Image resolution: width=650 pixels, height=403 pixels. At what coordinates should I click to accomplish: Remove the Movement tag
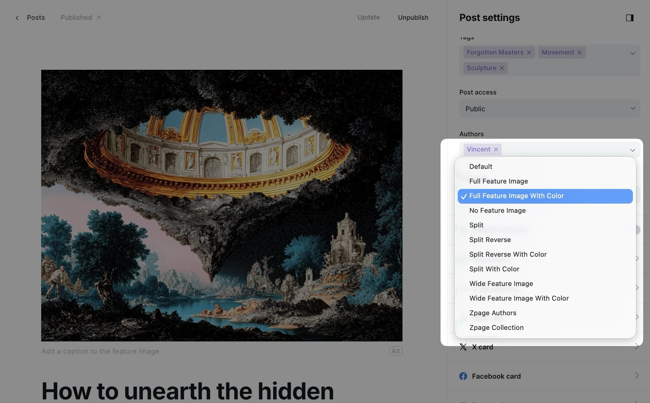(579, 53)
